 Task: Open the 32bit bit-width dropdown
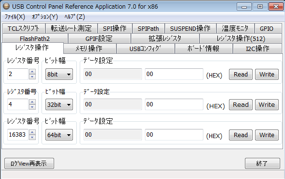[x=59, y=104]
